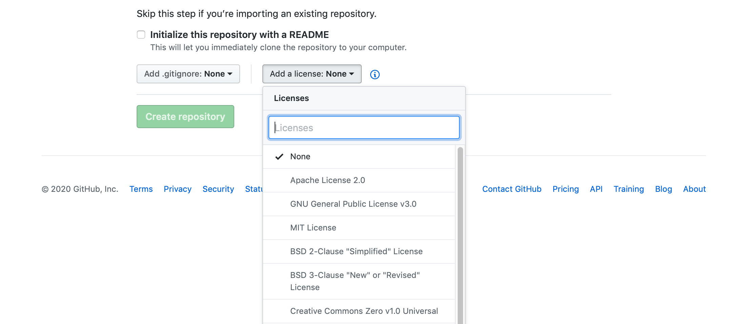Choose Creative Commons Zero v1.0 Universal
This screenshot has width=737, height=324.
[359, 311]
